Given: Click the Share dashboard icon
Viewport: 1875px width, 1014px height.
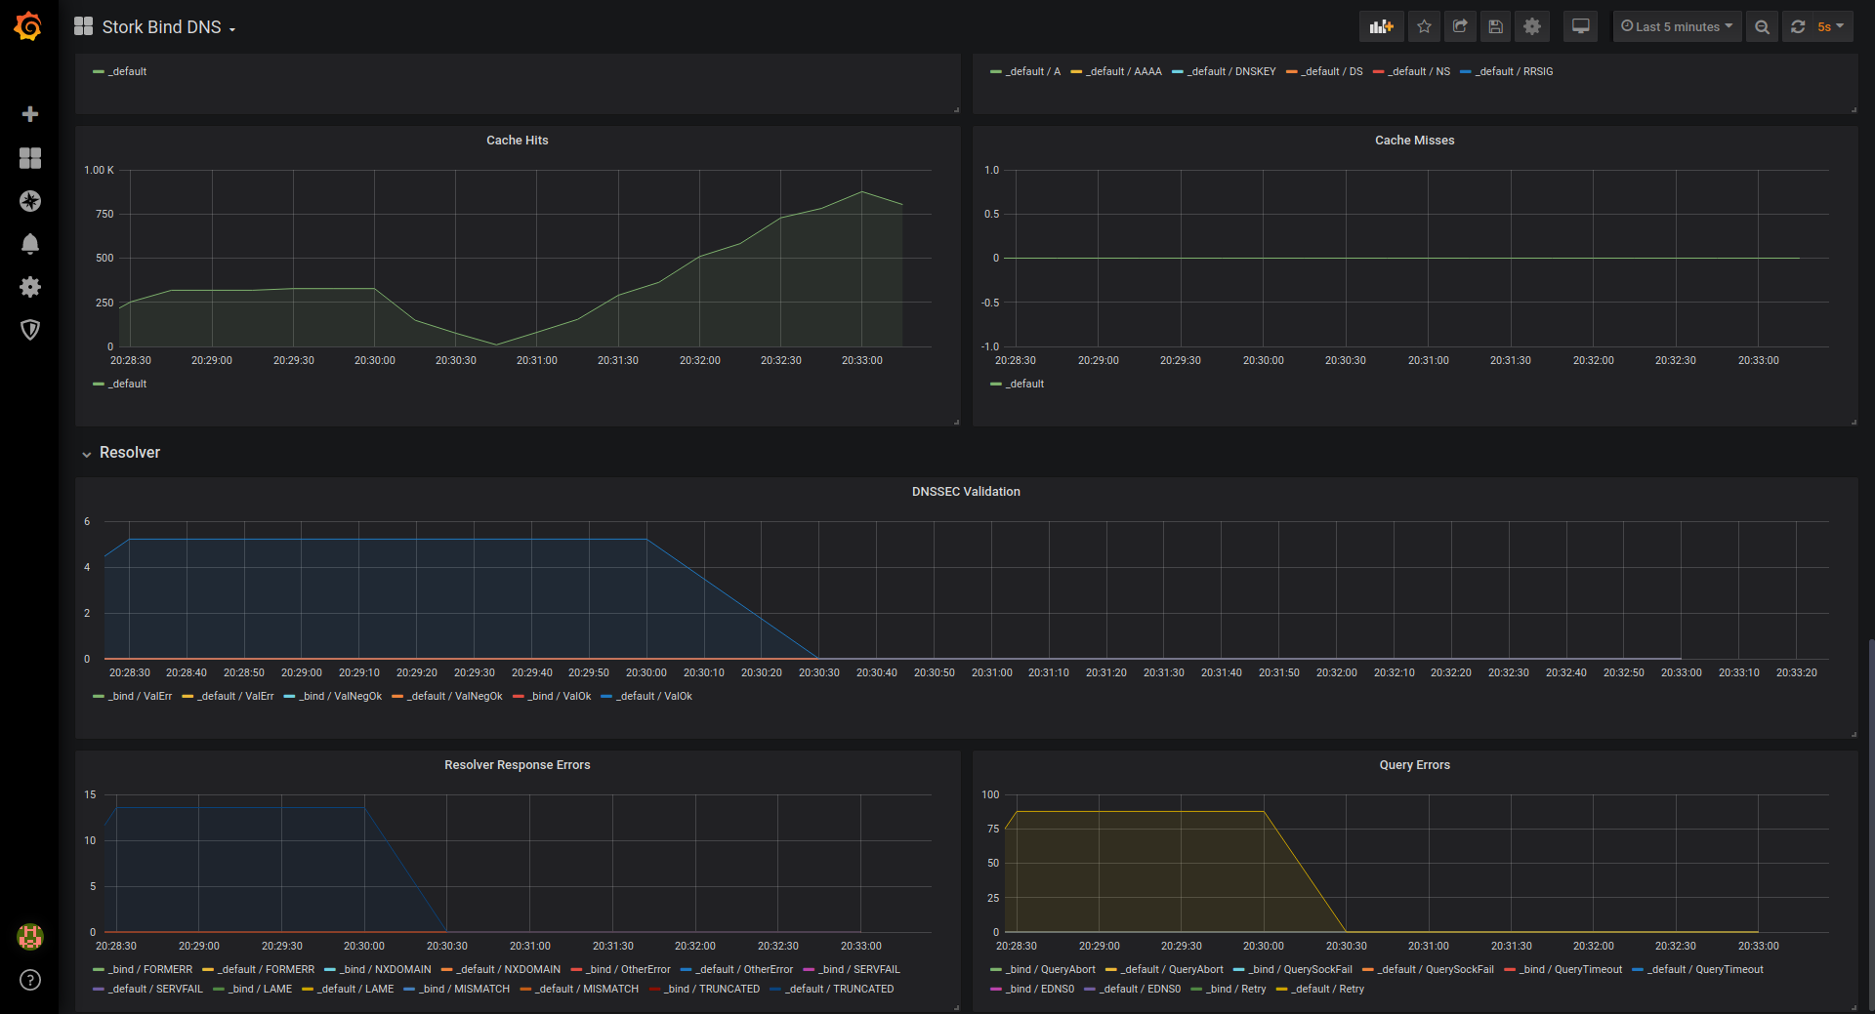Looking at the screenshot, I should click(x=1459, y=26).
